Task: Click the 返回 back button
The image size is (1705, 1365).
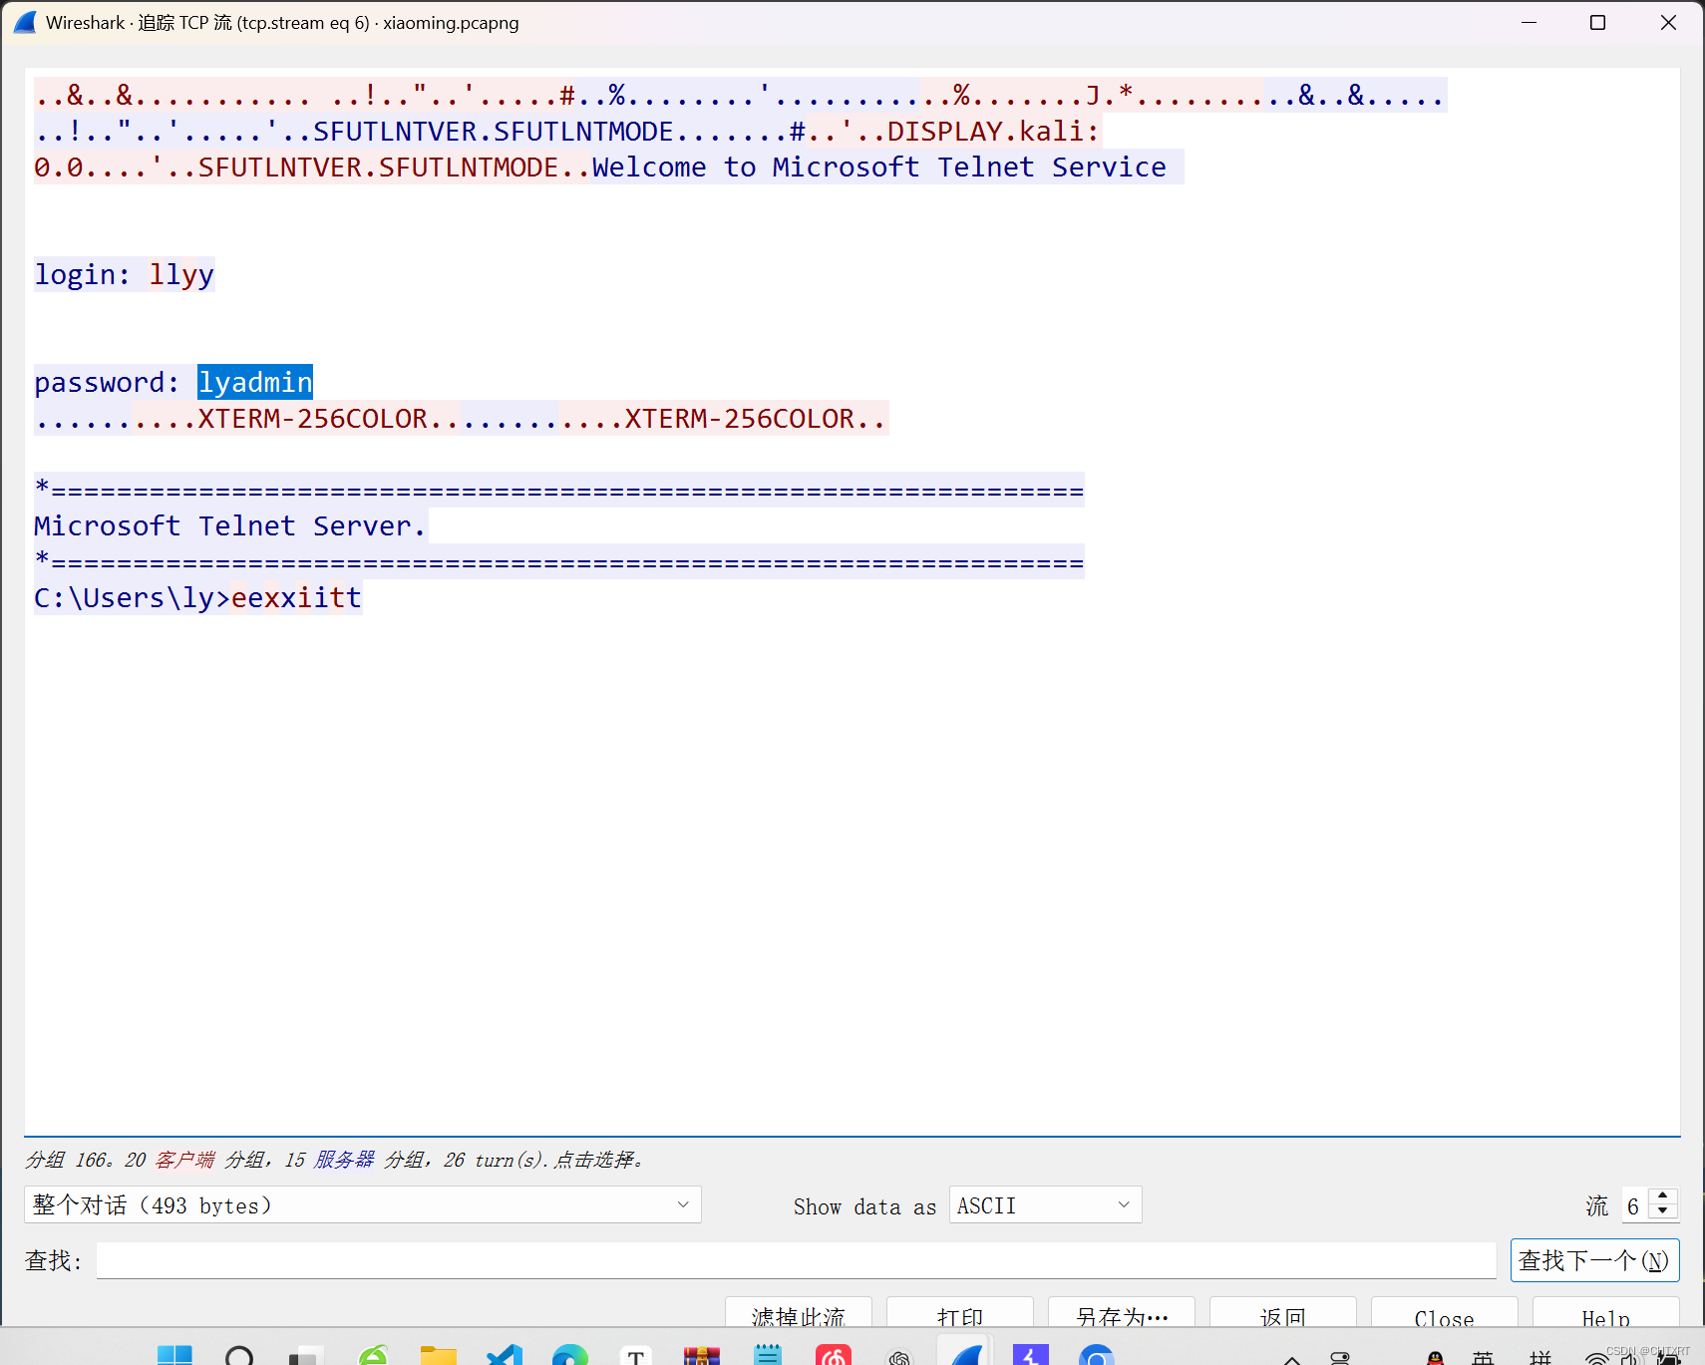Action: 1282,1314
